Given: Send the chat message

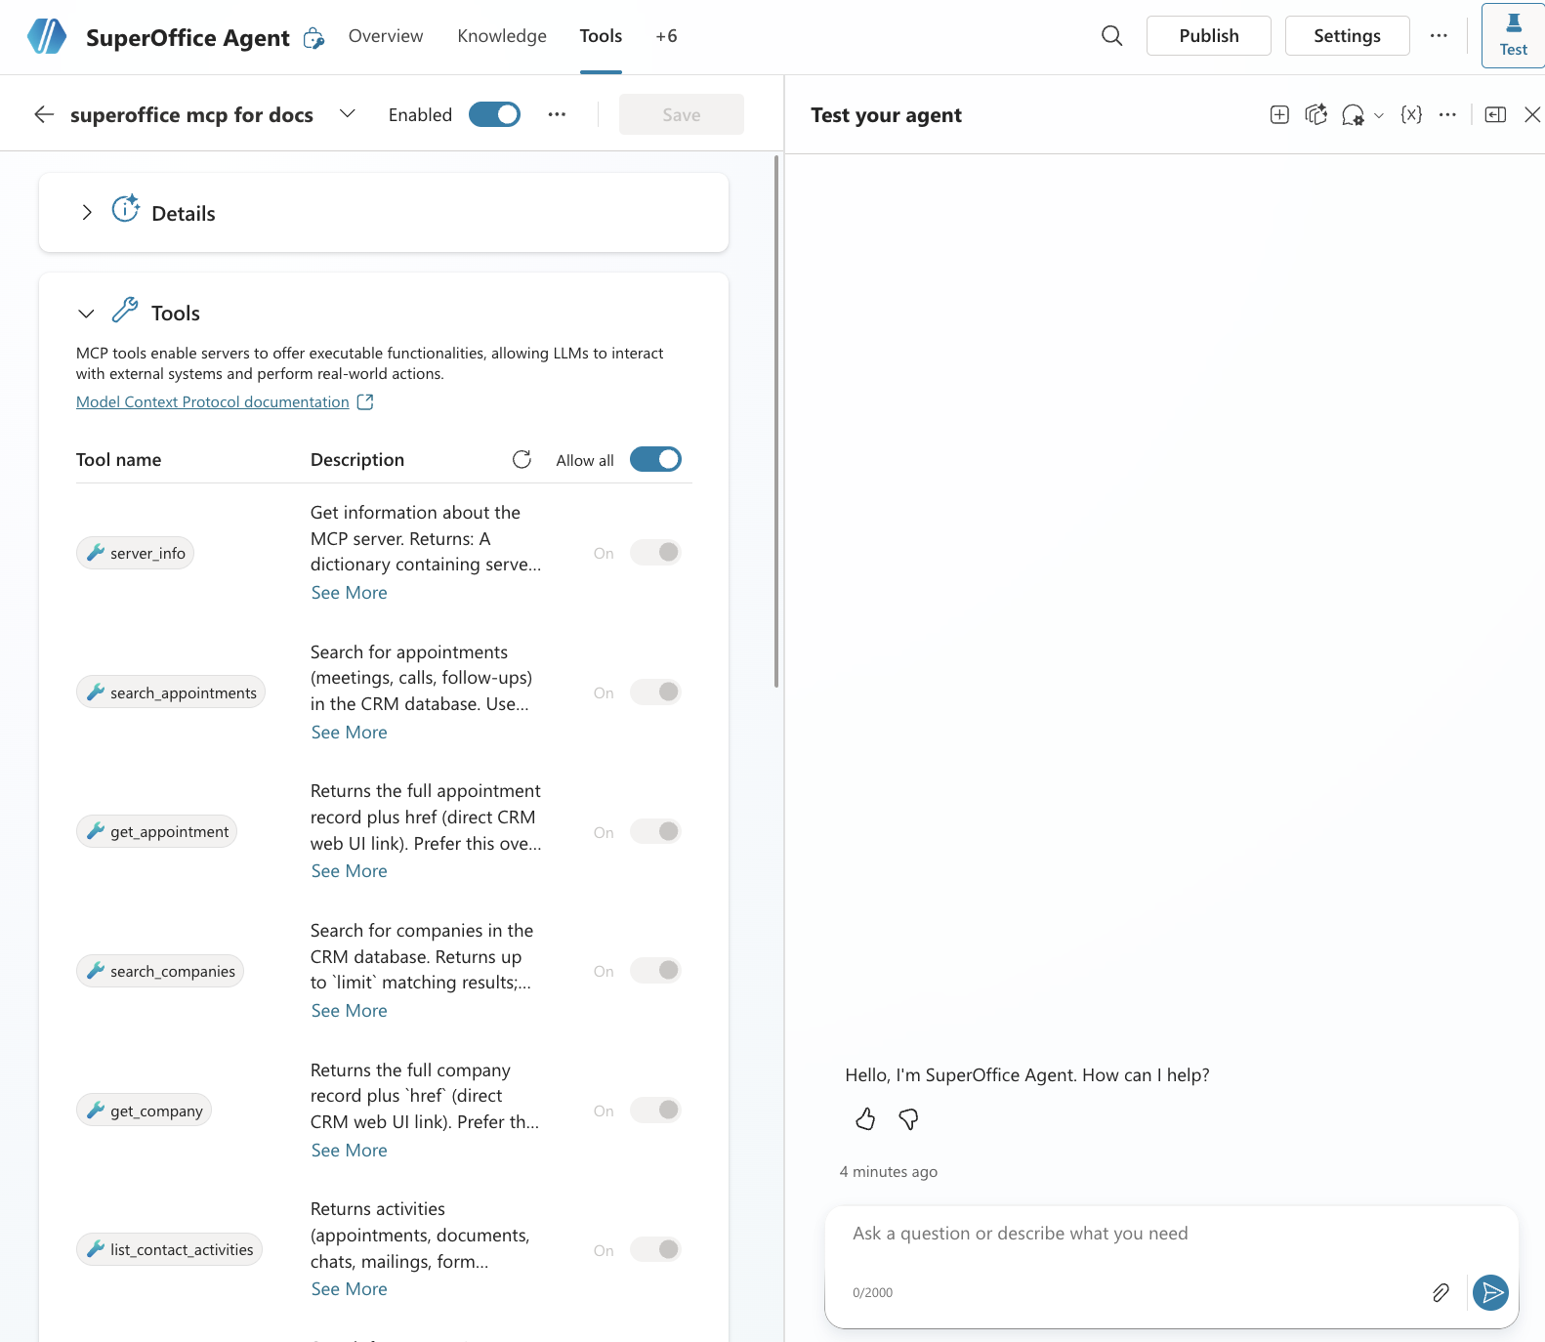Looking at the screenshot, I should coord(1490,1292).
